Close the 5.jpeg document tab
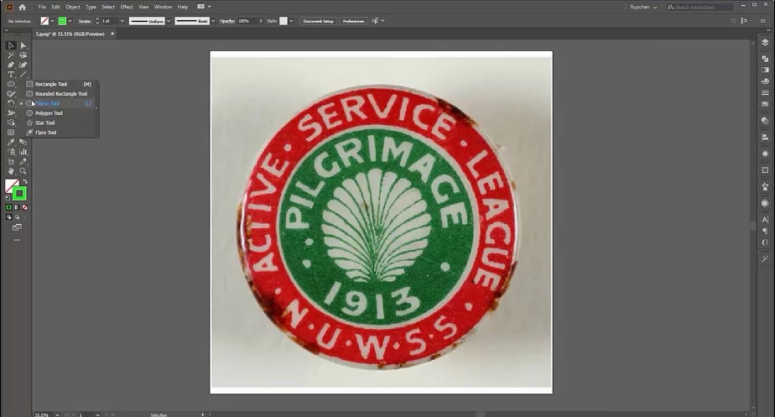Viewport: 775px width, 417px height. pyautogui.click(x=112, y=34)
